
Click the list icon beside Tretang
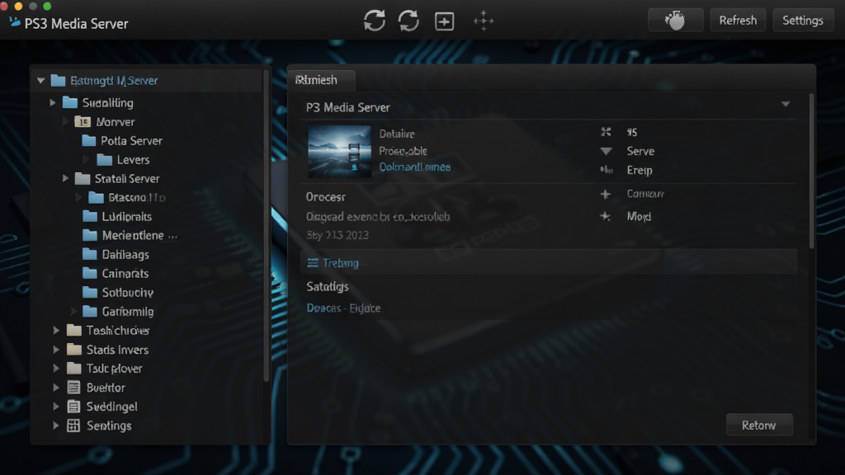313,263
